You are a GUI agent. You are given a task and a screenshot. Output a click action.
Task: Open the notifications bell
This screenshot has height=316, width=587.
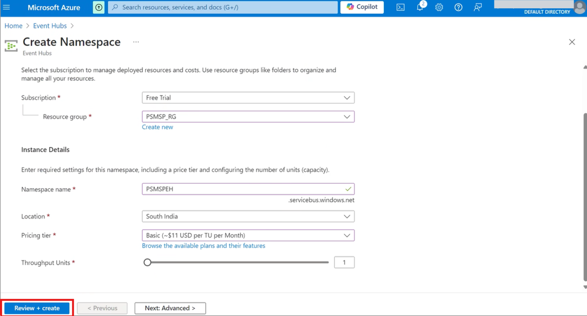[420, 7]
